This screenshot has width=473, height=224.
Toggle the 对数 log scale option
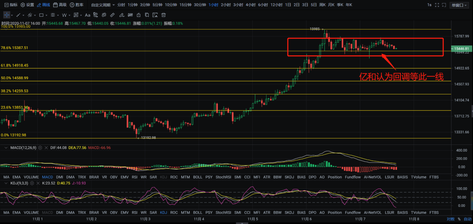pyautogui.click(x=450, y=219)
